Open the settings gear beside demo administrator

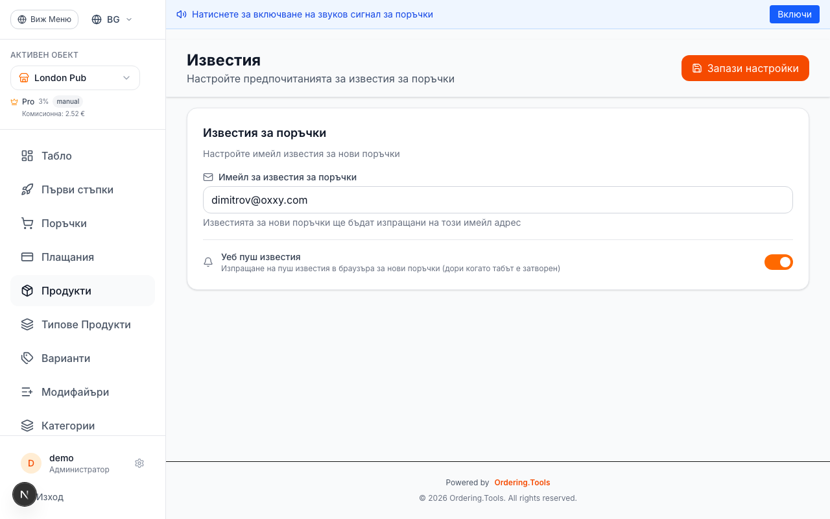coord(139,463)
